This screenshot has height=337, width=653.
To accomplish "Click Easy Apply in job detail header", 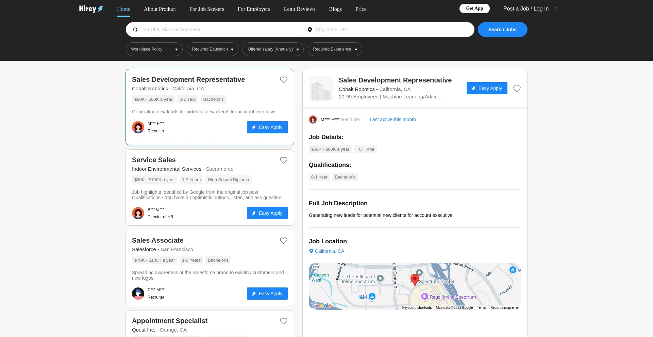I will (x=487, y=88).
